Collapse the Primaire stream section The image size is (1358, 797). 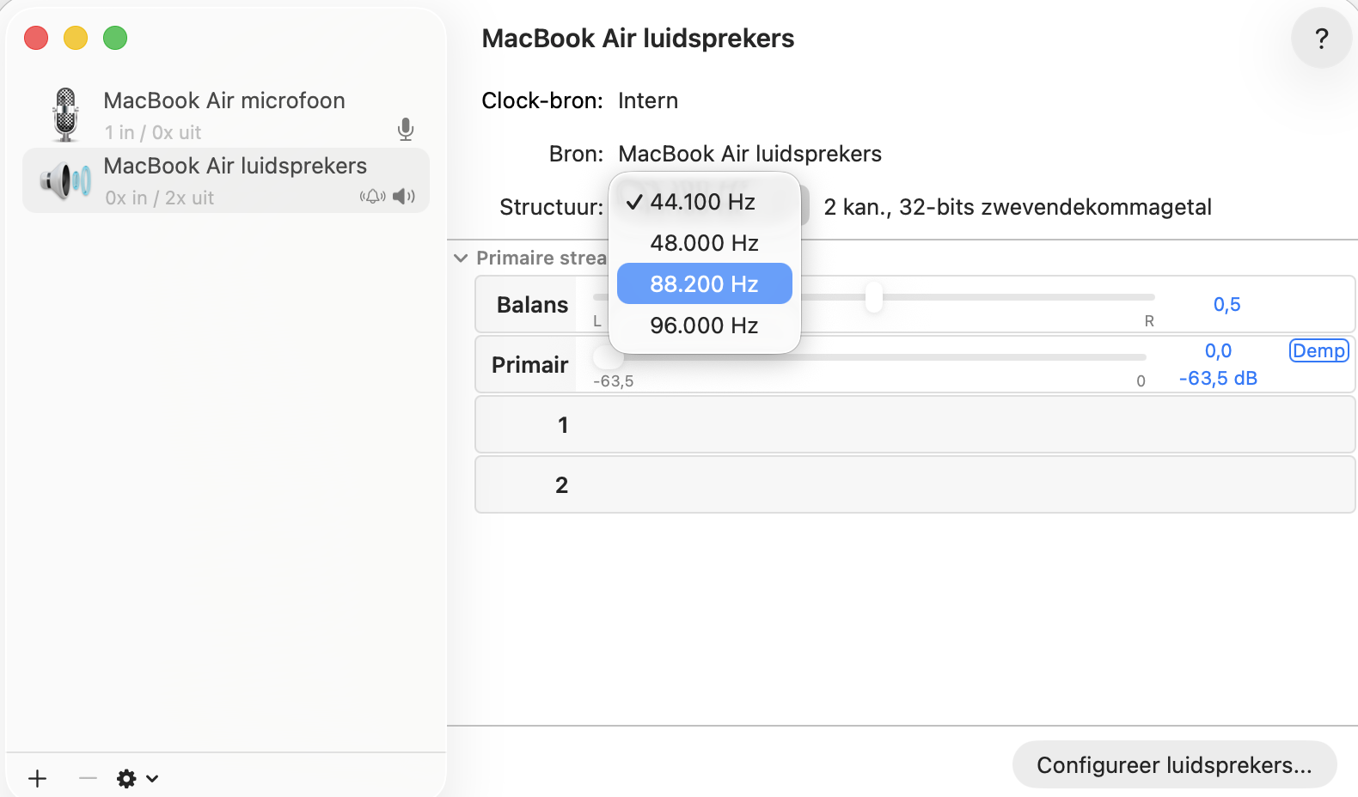click(460, 258)
